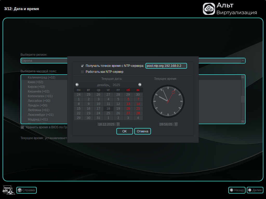Toggle store BIOS time in GMT checkbox
266x199 pixels.
pyautogui.click(x=22, y=127)
